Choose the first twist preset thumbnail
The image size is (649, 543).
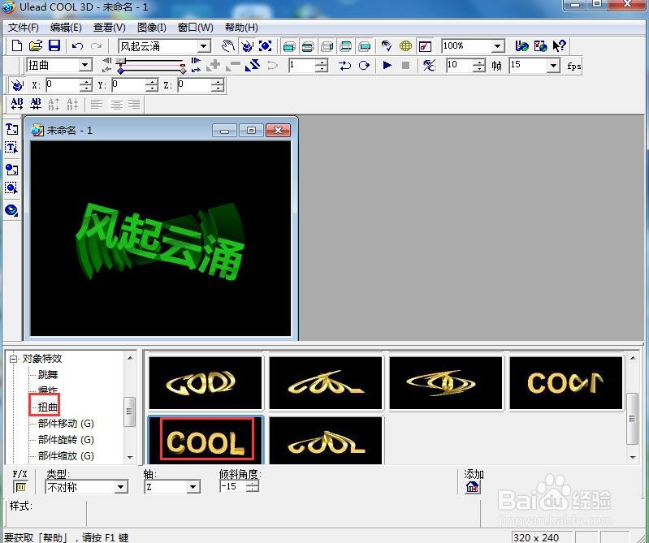coord(206,383)
